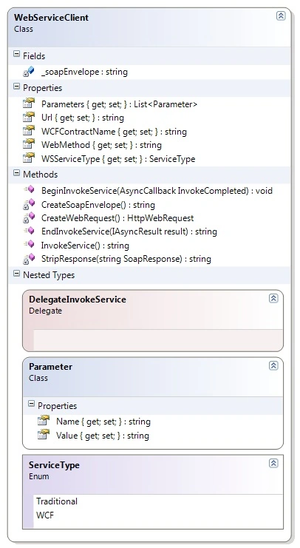The height and width of the screenshot is (548, 300).
Task: Click the Name property icon in Parameter class
Action: (x=44, y=421)
